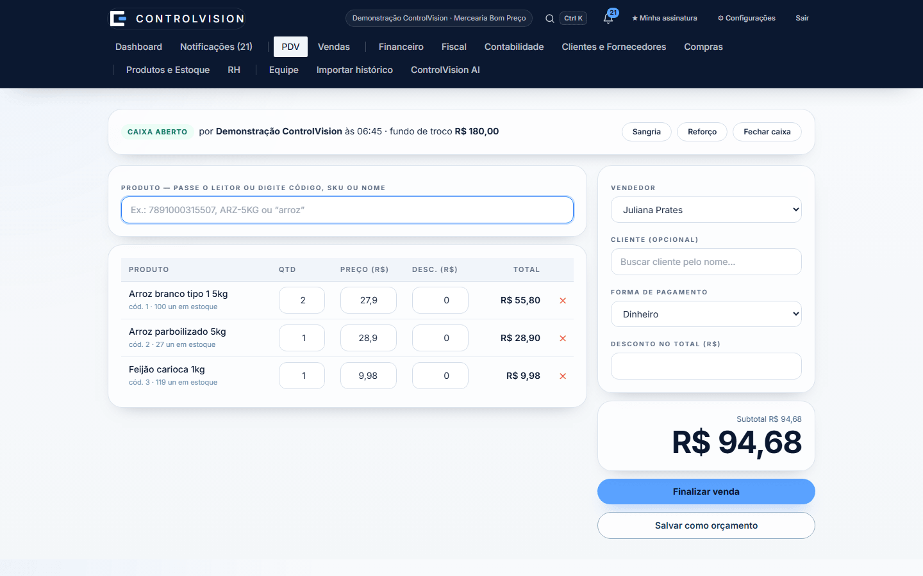Edit discount for Feijão carioca 1kg
Image resolution: width=923 pixels, height=576 pixels.
click(x=440, y=376)
